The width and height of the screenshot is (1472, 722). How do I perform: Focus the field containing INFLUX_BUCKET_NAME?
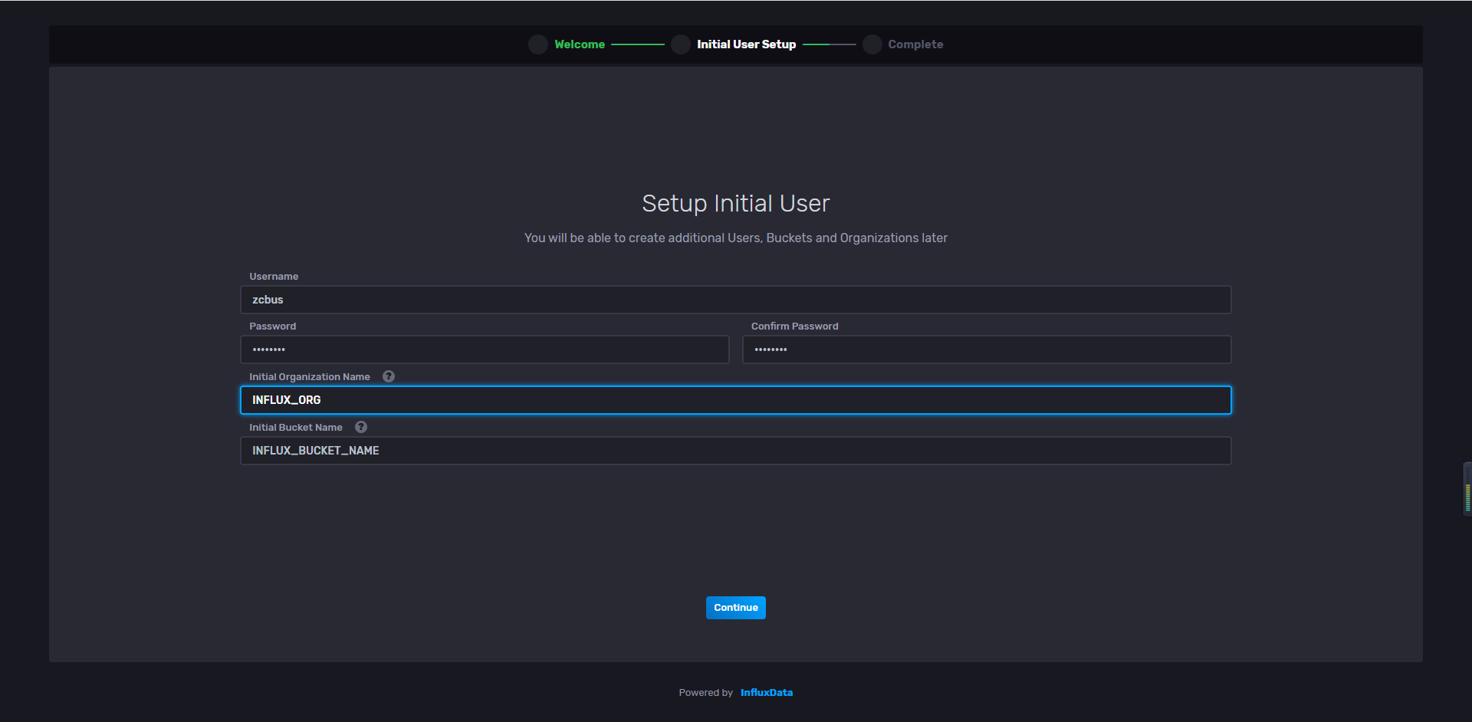pyautogui.click(x=736, y=451)
